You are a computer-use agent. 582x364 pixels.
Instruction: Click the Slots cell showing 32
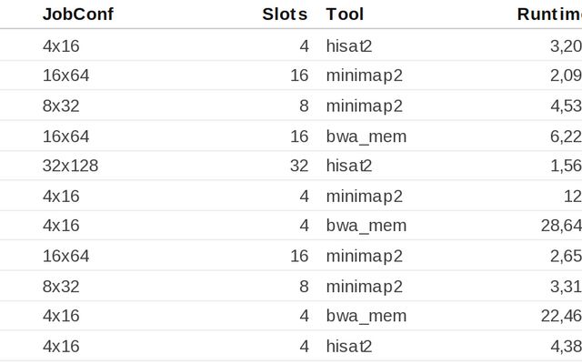[x=299, y=166]
